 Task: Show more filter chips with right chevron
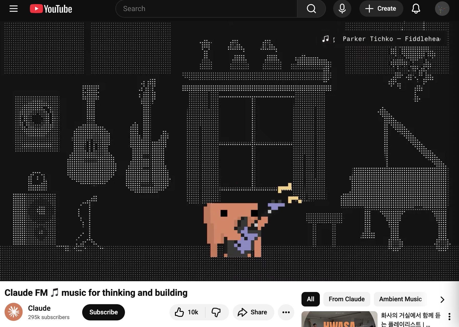[442, 299]
